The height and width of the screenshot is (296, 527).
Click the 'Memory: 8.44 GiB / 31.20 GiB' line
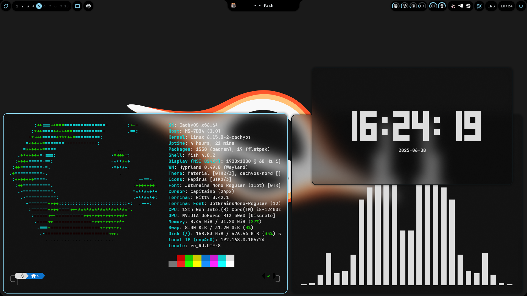pyautogui.click(x=215, y=222)
